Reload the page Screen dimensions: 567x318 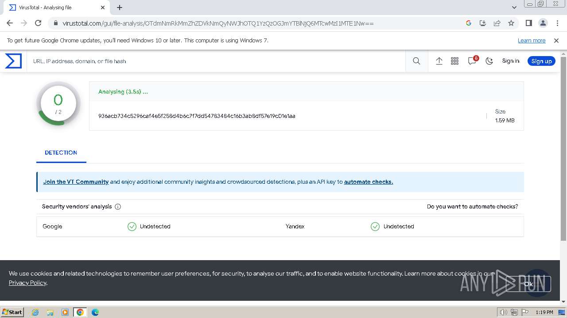click(x=38, y=23)
